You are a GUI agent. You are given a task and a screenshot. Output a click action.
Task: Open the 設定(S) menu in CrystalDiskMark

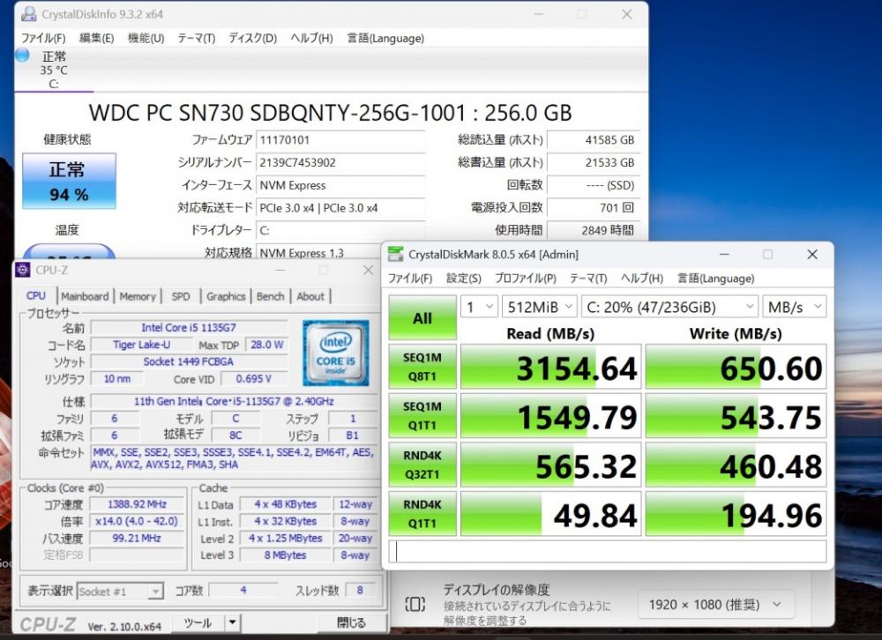pyautogui.click(x=464, y=279)
